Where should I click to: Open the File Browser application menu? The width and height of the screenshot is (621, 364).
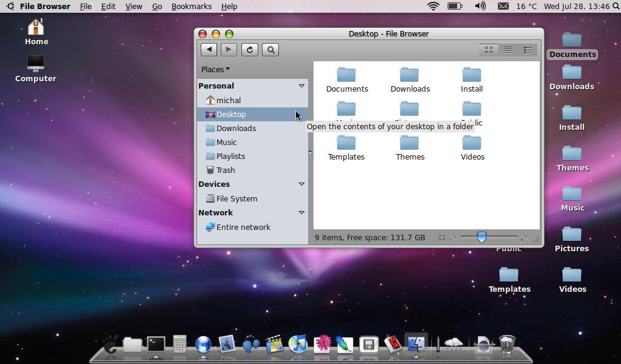45,6
